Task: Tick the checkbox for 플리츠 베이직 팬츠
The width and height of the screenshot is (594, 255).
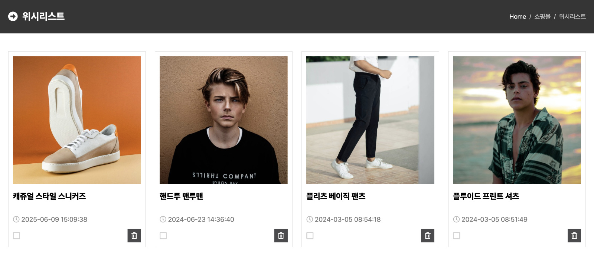Action: click(310, 236)
